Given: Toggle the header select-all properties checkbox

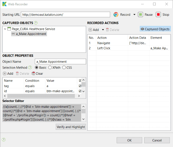Looking at the screenshot, I should 80,81.
